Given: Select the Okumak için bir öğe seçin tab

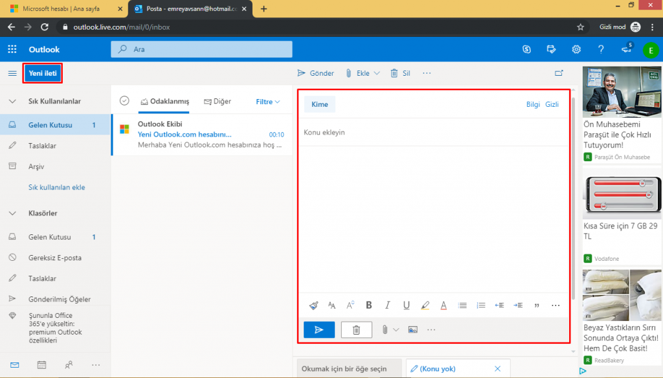Looking at the screenshot, I should (349, 369).
